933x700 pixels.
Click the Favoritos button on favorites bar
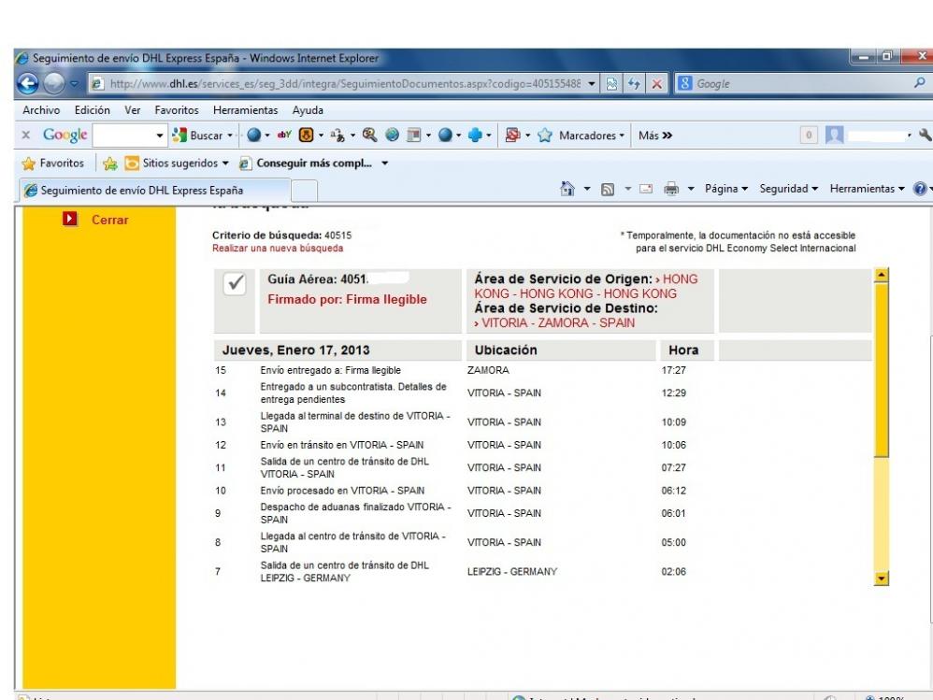click(x=53, y=163)
